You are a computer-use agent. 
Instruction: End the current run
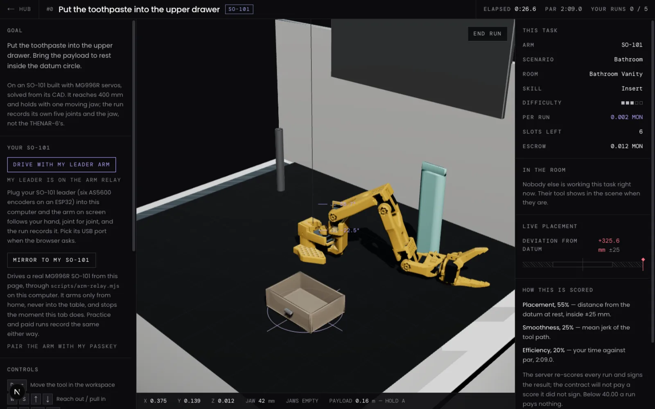coord(487,34)
